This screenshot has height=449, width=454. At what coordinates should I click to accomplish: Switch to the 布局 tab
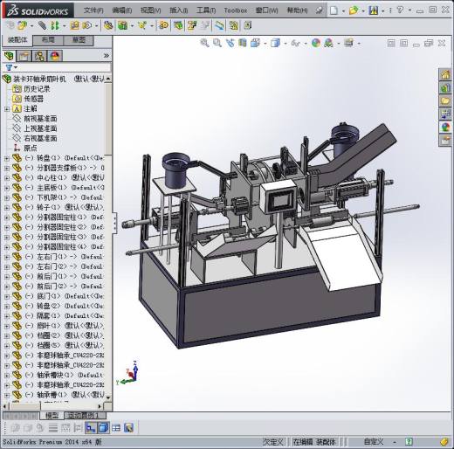[x=48, y=40]
